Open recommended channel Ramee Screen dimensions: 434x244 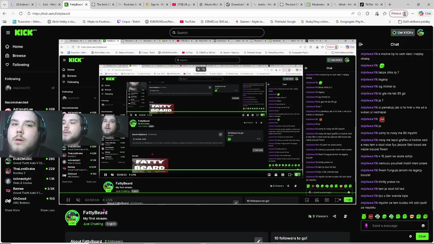pos(30,190)
